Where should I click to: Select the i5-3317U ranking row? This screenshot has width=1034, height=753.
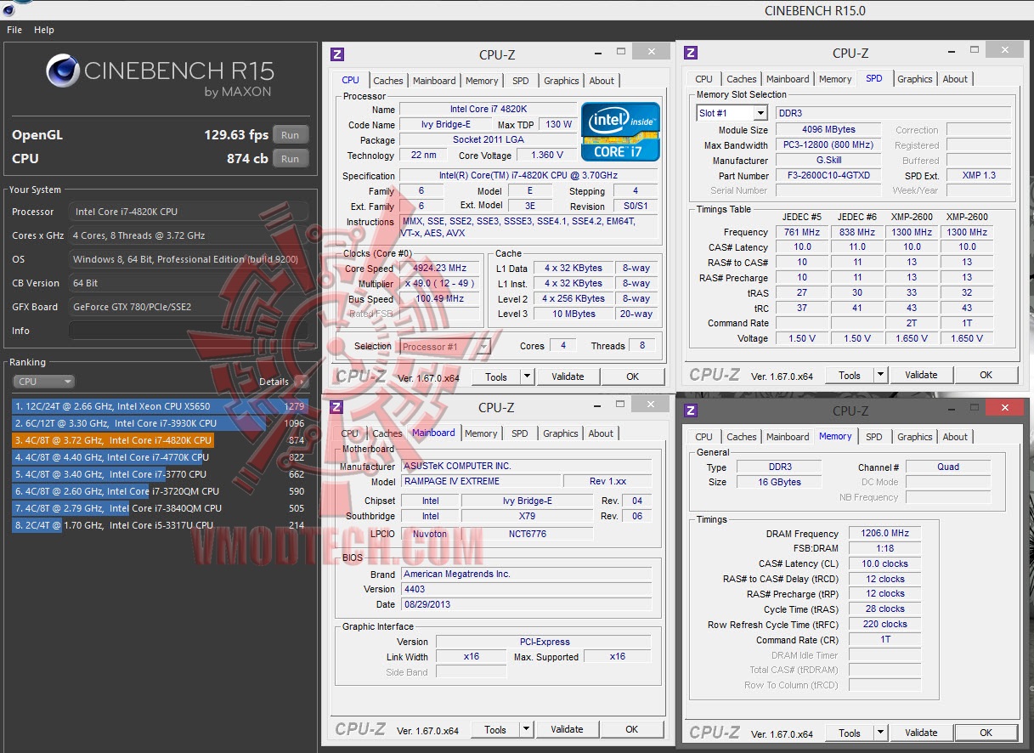pos(160,525)
